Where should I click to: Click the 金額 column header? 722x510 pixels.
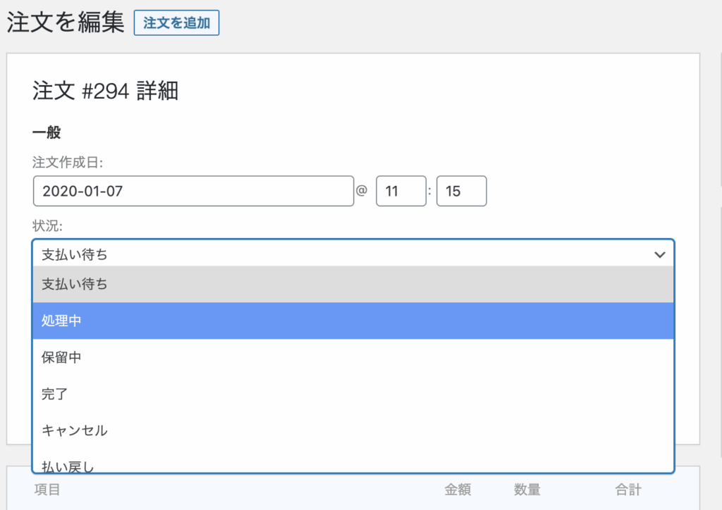(458, 490)
